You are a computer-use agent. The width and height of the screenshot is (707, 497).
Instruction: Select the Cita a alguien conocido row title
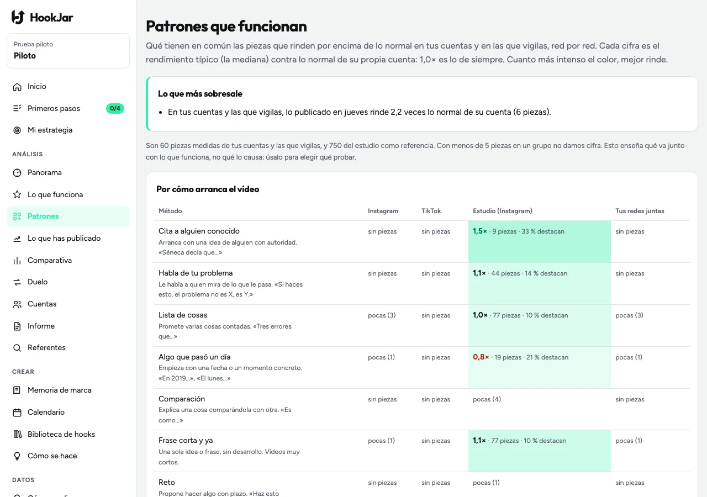pyautogui.click(x=199, y=231)
